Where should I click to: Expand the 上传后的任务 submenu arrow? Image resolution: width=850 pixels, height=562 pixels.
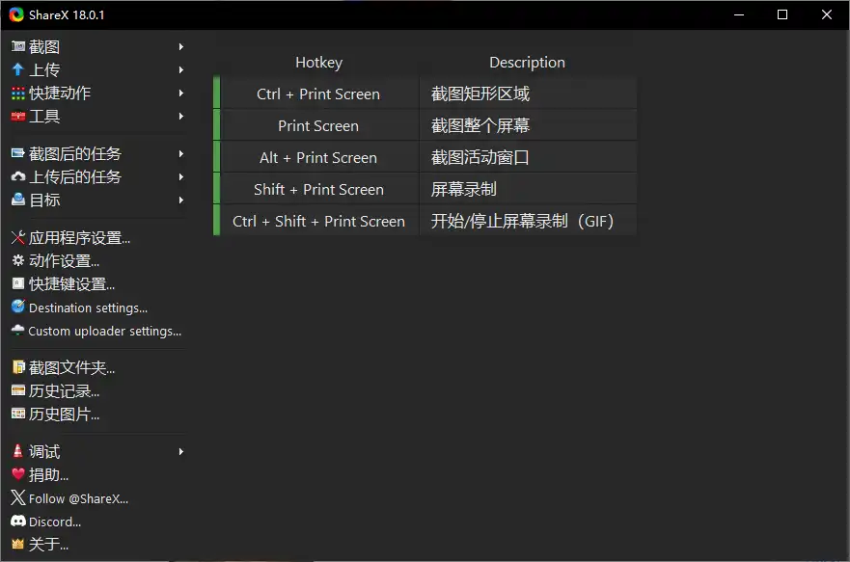click(181, 177)
